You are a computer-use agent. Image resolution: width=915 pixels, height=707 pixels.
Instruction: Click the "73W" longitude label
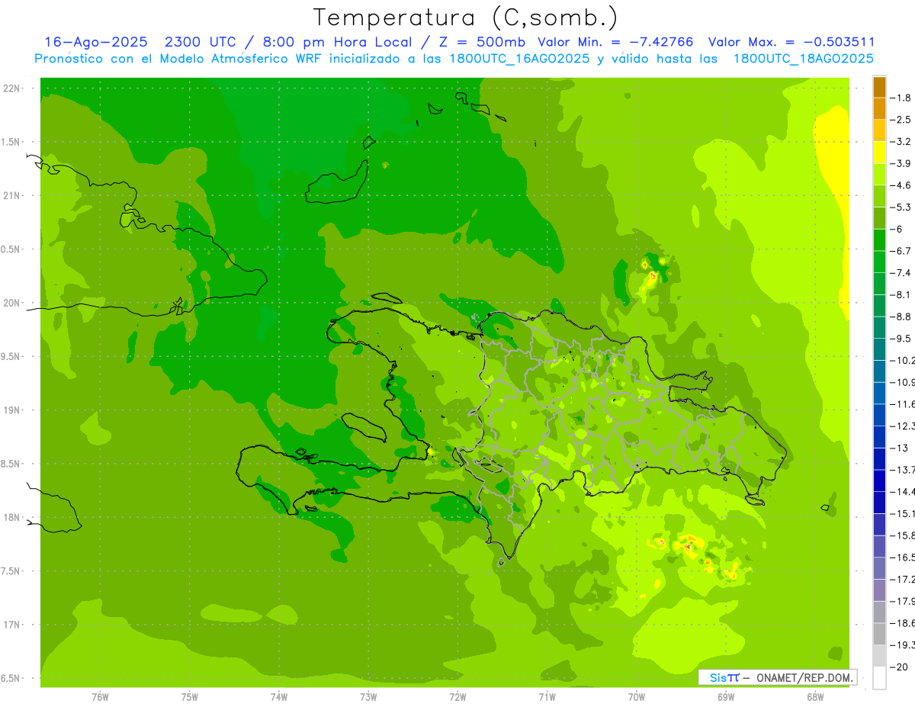pos(368,696)
